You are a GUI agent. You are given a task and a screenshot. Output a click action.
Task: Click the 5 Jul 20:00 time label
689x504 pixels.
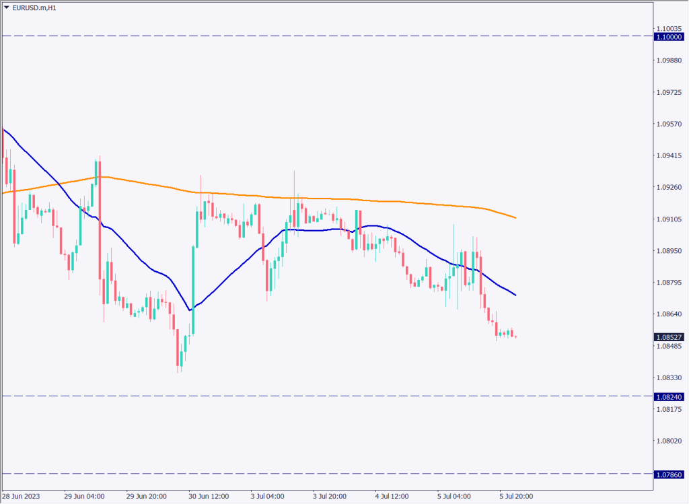[x=516, y=497]
